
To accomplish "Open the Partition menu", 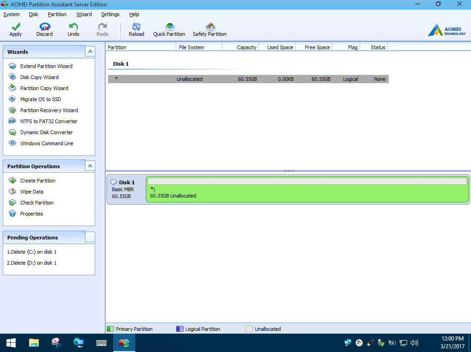I will (57, 14).
